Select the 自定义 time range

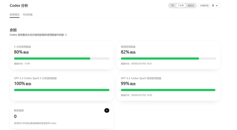[x=191, y=5]
